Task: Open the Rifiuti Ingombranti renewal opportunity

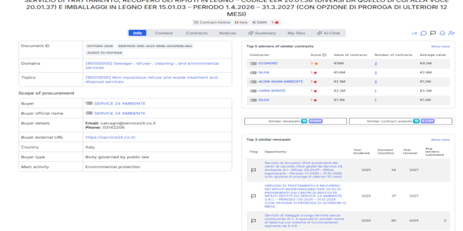Action: point(303,170)
